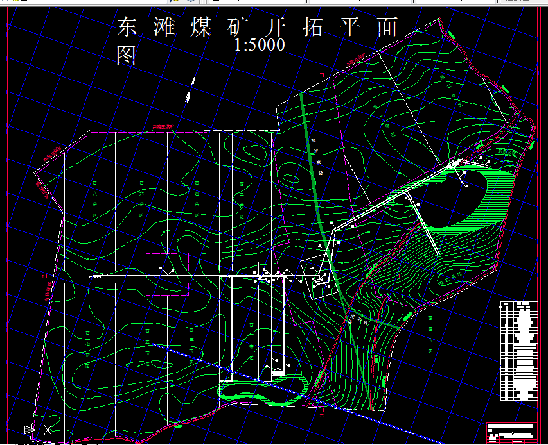The height and width of the screenshot is (445, 548).
Task: Select the 西八带区 panel label
Action: click(94, 199)
